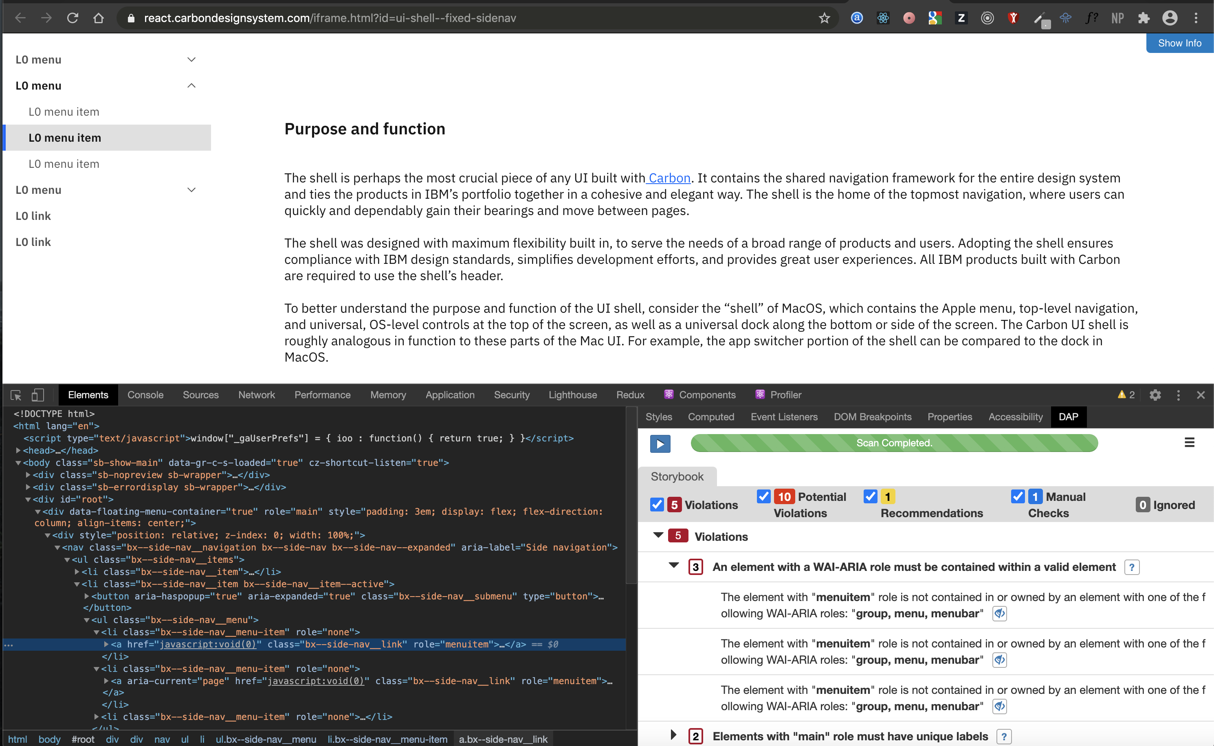This screenshot has height=746, width=1214.
Task: Open the Accessibility sidebar tab
Action: pyautogui.click(x=1015, y=417)
